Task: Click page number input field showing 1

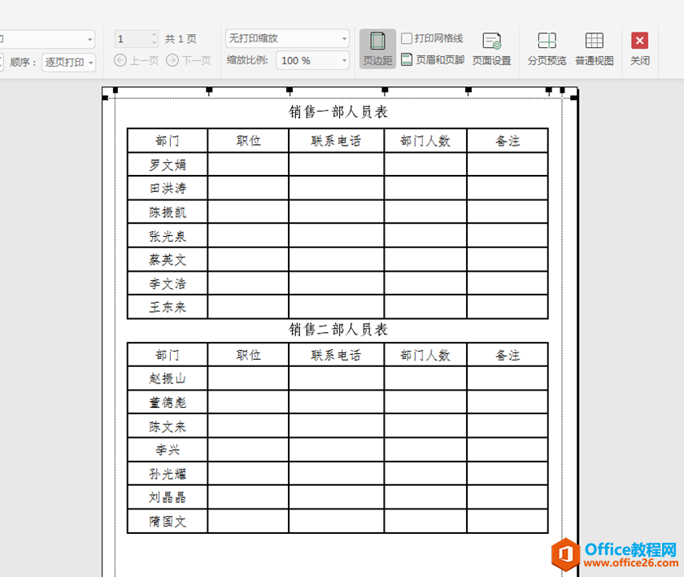Action: point(133,39)
